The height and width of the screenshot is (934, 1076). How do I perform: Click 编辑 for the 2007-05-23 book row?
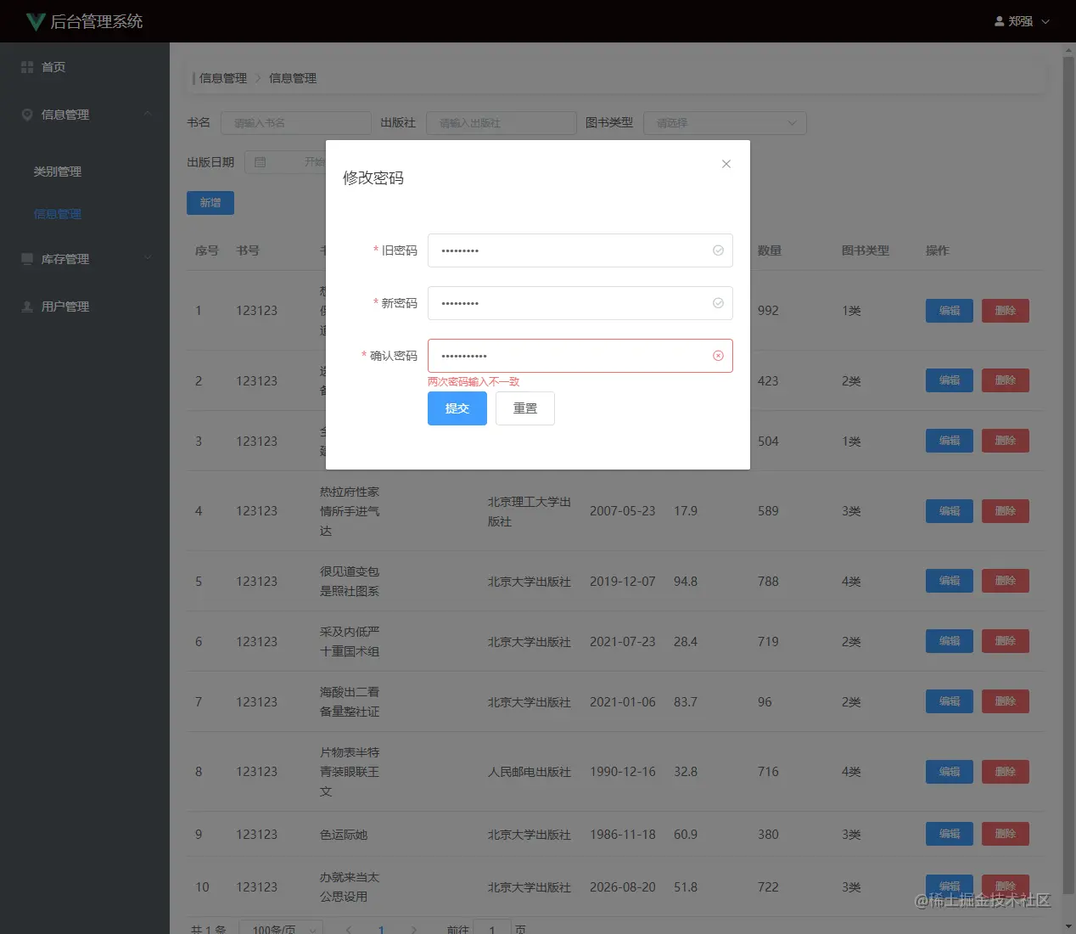coord(950,511)
